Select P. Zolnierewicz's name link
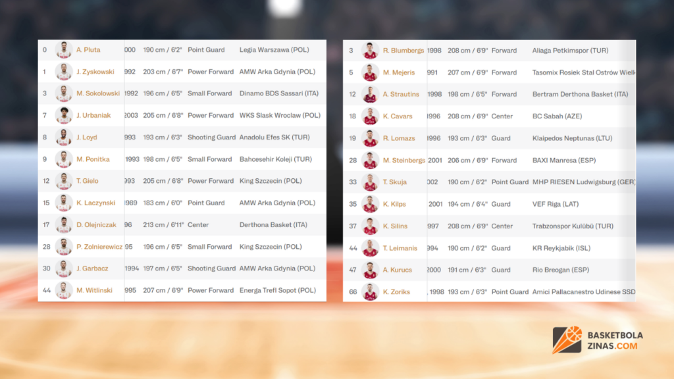Image resolution: width=674 pixels, height=379 pixels. point(99,247)
